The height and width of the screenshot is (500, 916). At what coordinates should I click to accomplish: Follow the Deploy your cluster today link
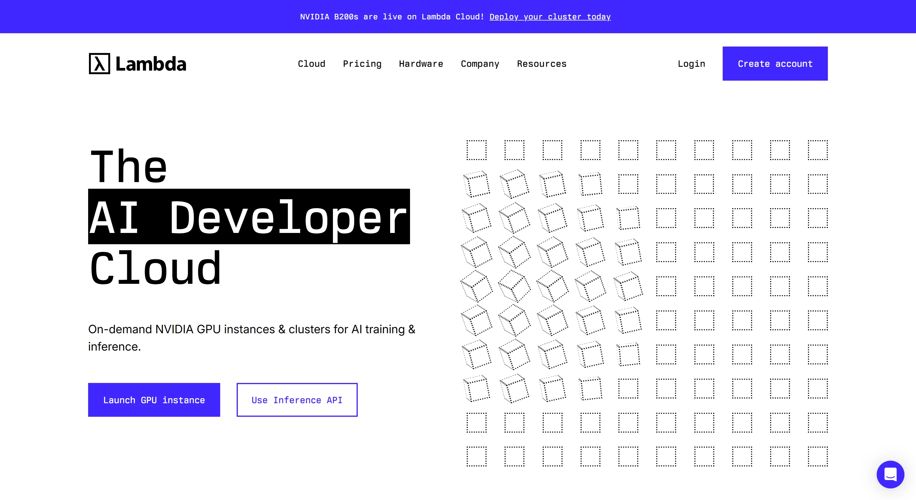550,17
